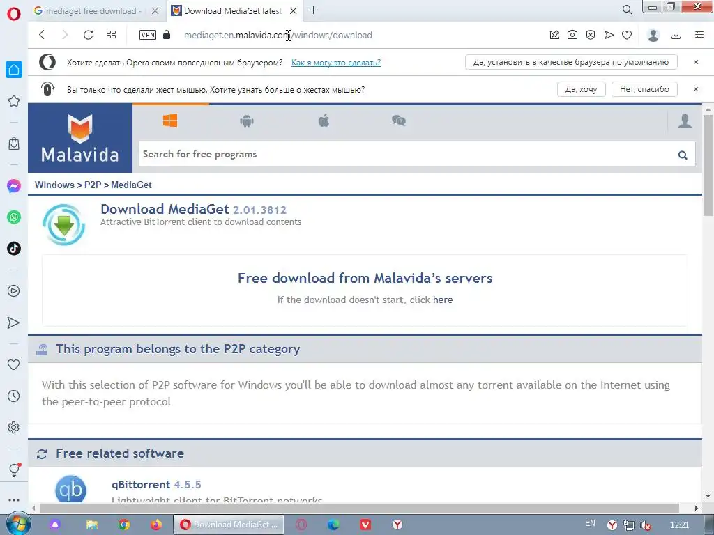The height and width of the screenshot is (535, 714).
Task: Open the EN language indicator in tray
Action: [x=590, y=523]
